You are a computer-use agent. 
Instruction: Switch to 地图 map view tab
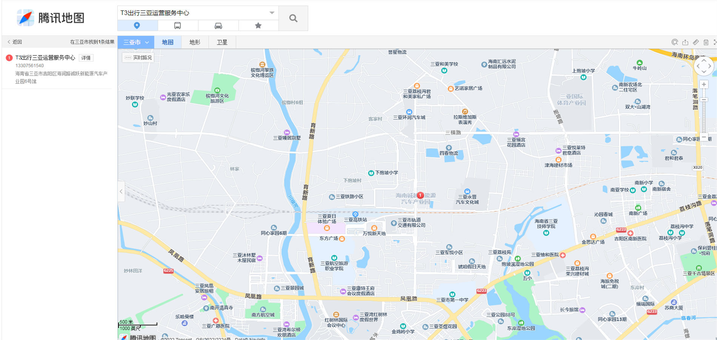tap(168, 42)
